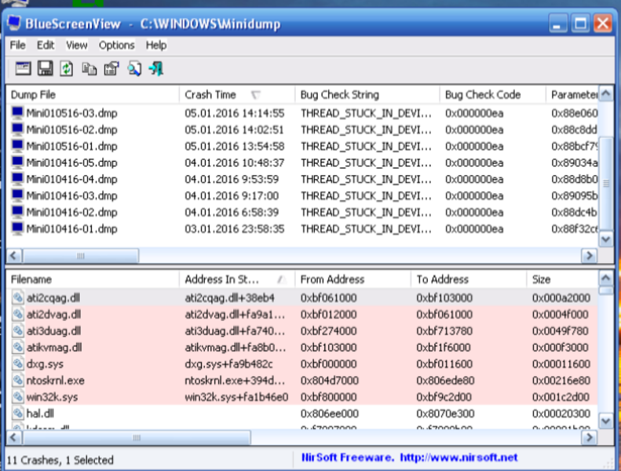Click the 0xbf800000 from address cell

(x=329, y=397)
